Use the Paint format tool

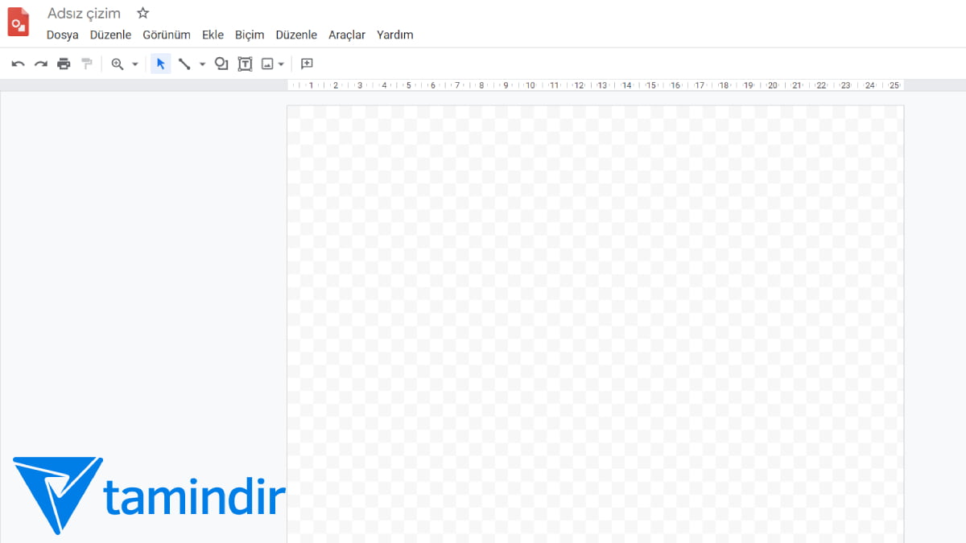pos(86,64)
